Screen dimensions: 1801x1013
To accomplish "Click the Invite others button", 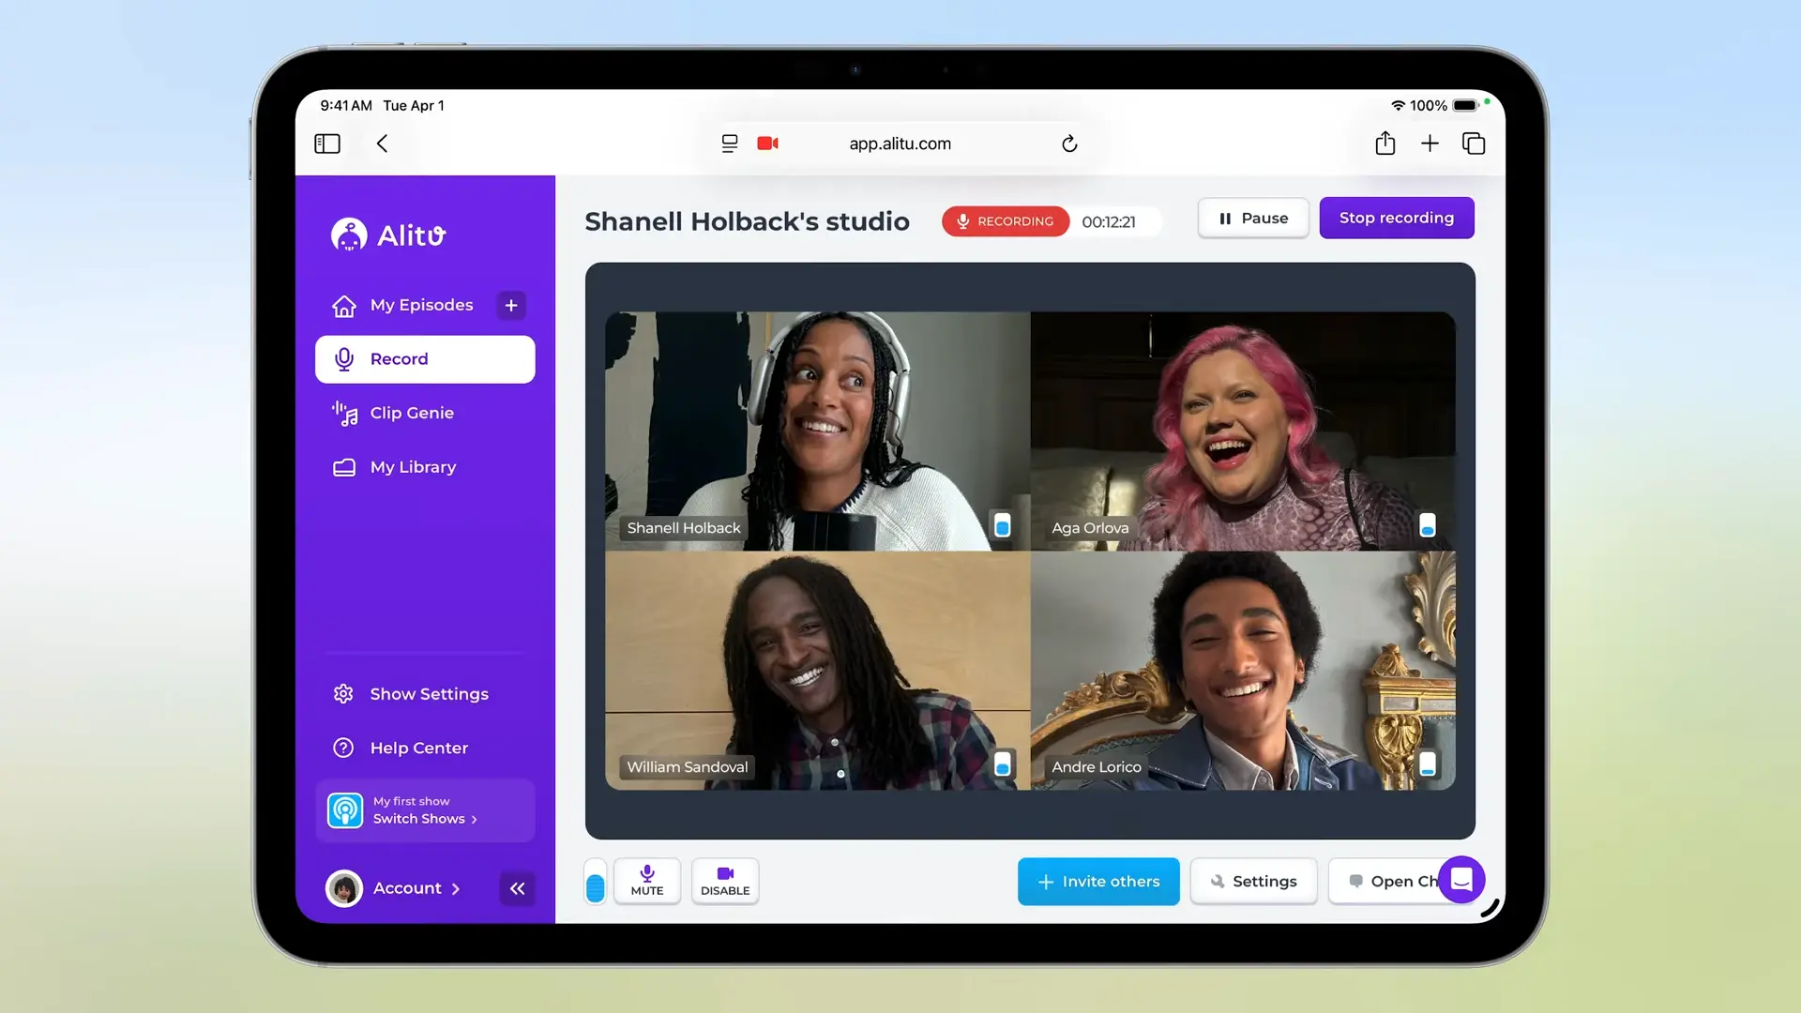I will pyautogui.click(x=1098, y=882).
